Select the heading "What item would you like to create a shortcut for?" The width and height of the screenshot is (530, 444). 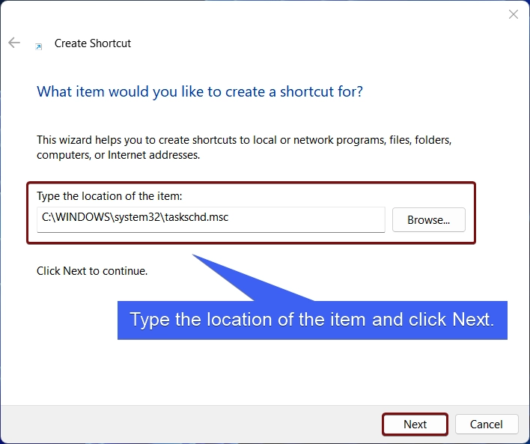tap(200, 91)
